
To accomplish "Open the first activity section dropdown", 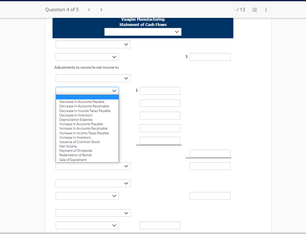I will click(93, 44).
